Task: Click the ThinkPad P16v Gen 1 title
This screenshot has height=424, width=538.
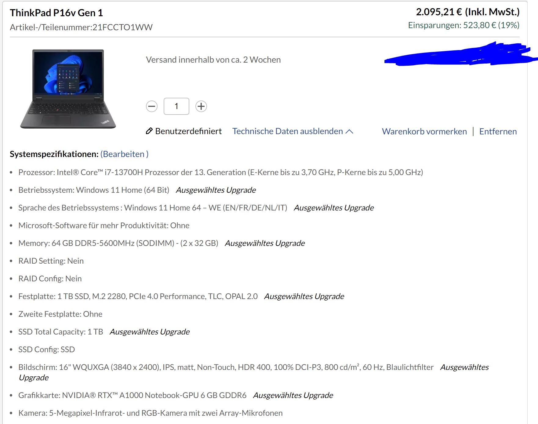Action: click(56, 13)
